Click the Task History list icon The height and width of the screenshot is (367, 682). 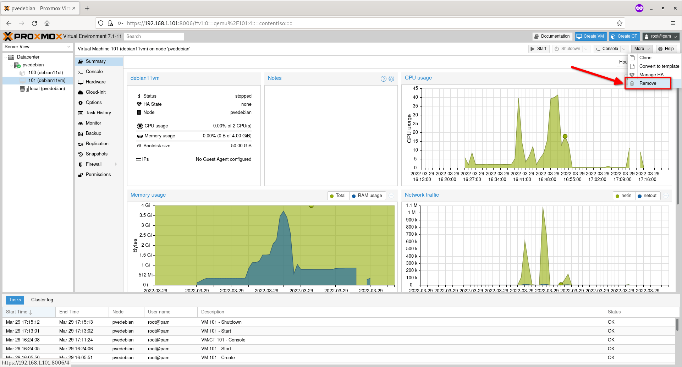click(x=81, y=113)
